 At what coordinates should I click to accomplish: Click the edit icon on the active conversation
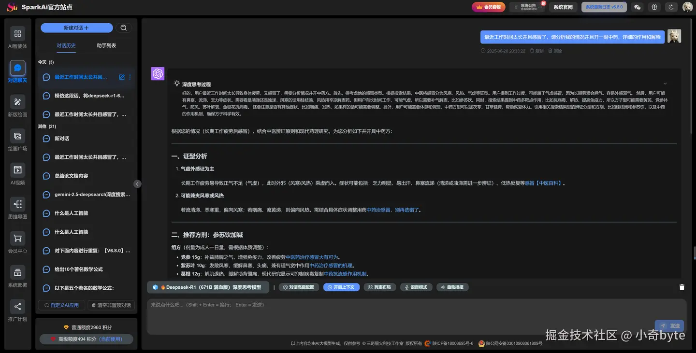[x=122, y=77]
